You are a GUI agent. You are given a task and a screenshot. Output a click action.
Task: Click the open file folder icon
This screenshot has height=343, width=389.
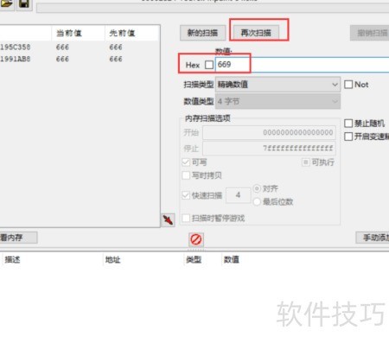(6, 4)
